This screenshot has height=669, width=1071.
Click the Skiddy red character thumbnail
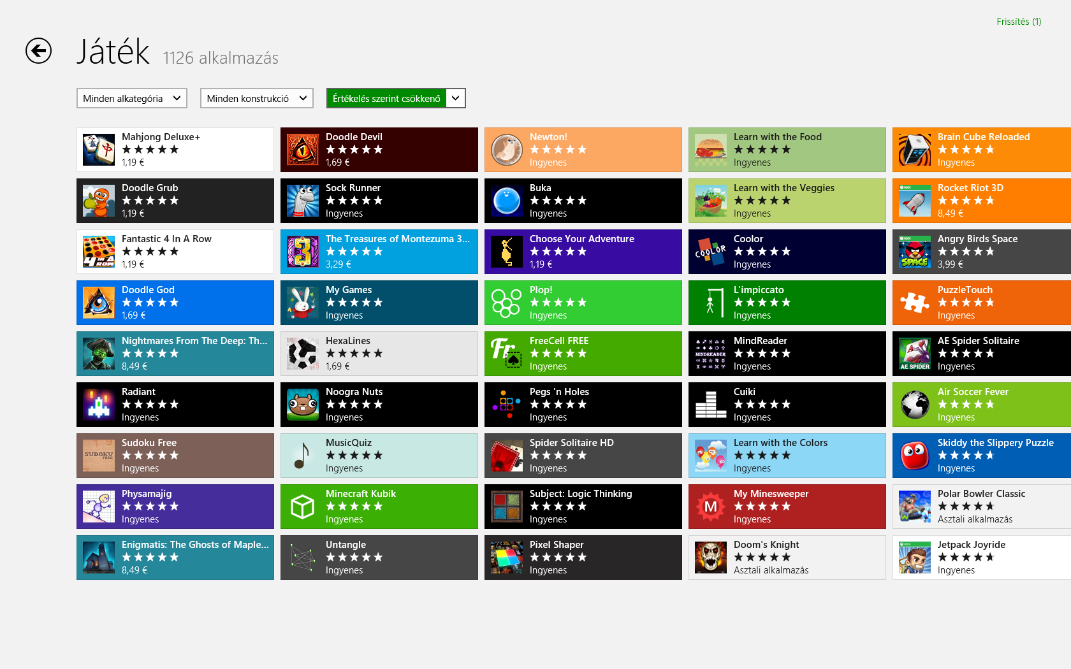[915, 456]
